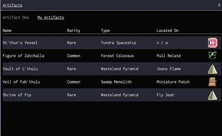
Task: Click the green Forest Colossus artifact icon
Action: tap(212, 55)
